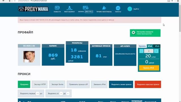The image size is (181, 102).
Task: Click the Баланс 869 руб tile
Action: click(x=53, y=55)
